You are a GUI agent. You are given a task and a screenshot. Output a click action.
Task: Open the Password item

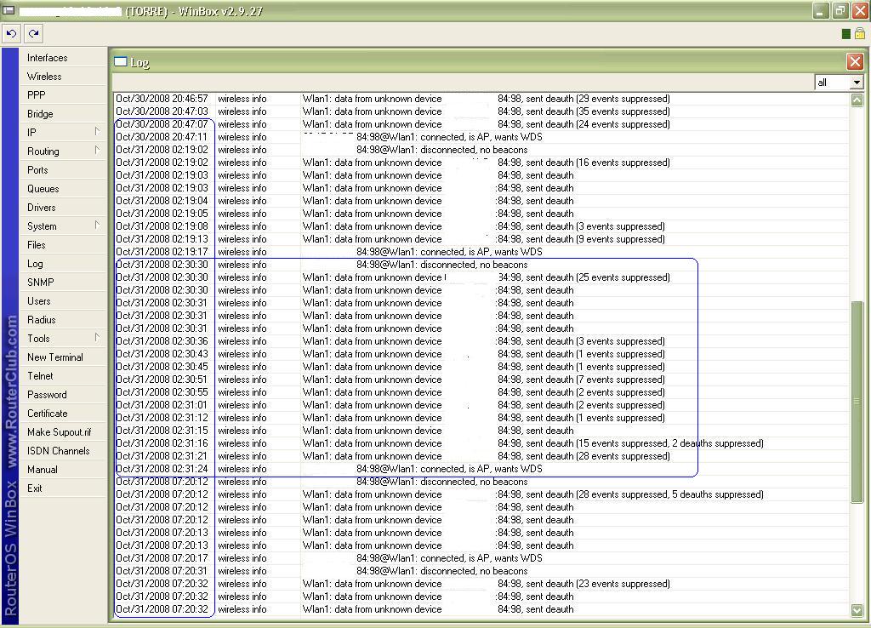(63, 395)
